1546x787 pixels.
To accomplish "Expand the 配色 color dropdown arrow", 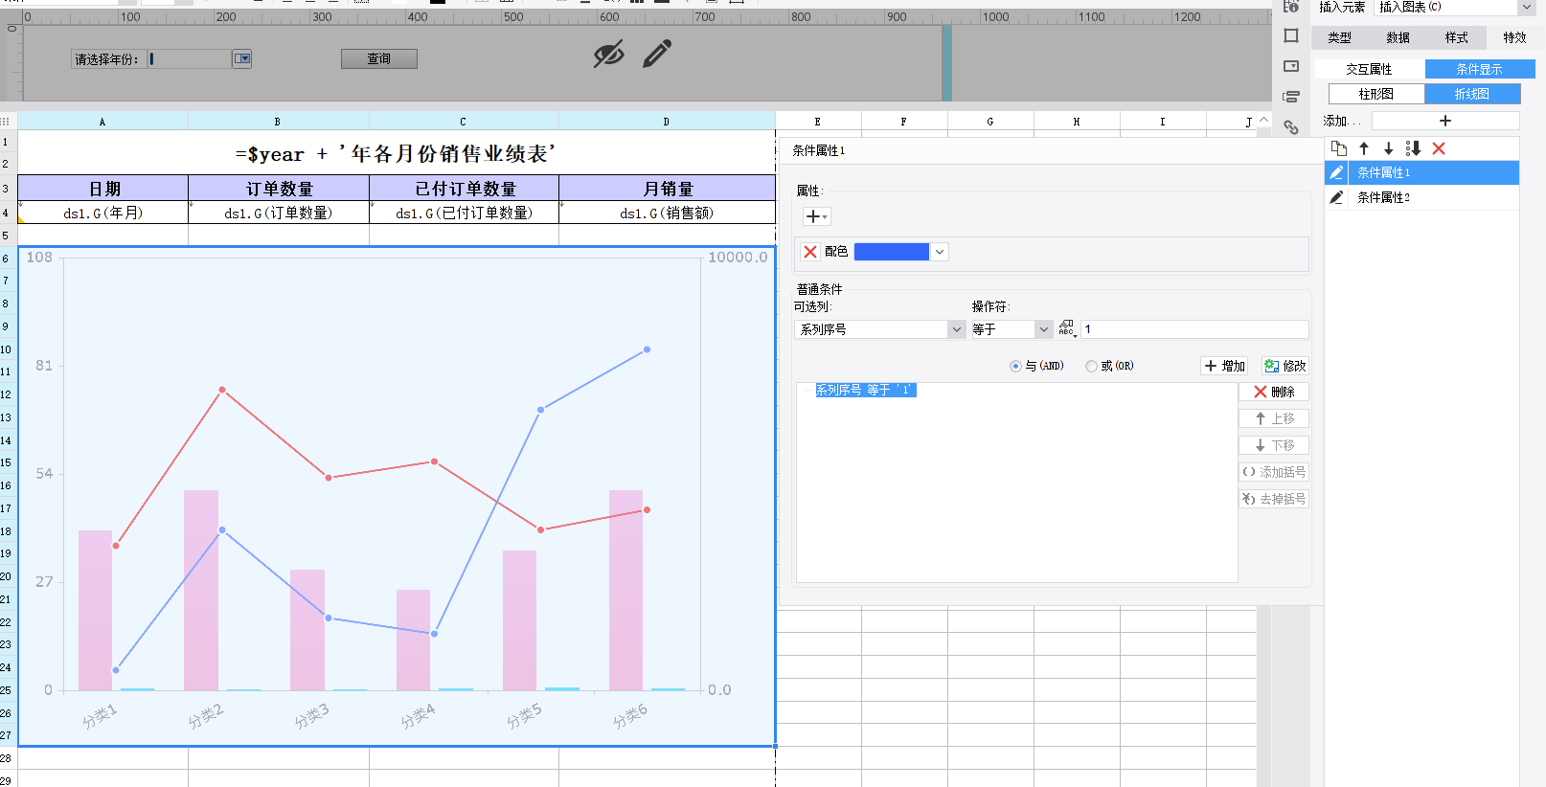I will [x=940, y=252].
